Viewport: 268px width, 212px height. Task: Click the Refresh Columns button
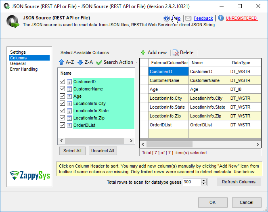click(239, 182)
